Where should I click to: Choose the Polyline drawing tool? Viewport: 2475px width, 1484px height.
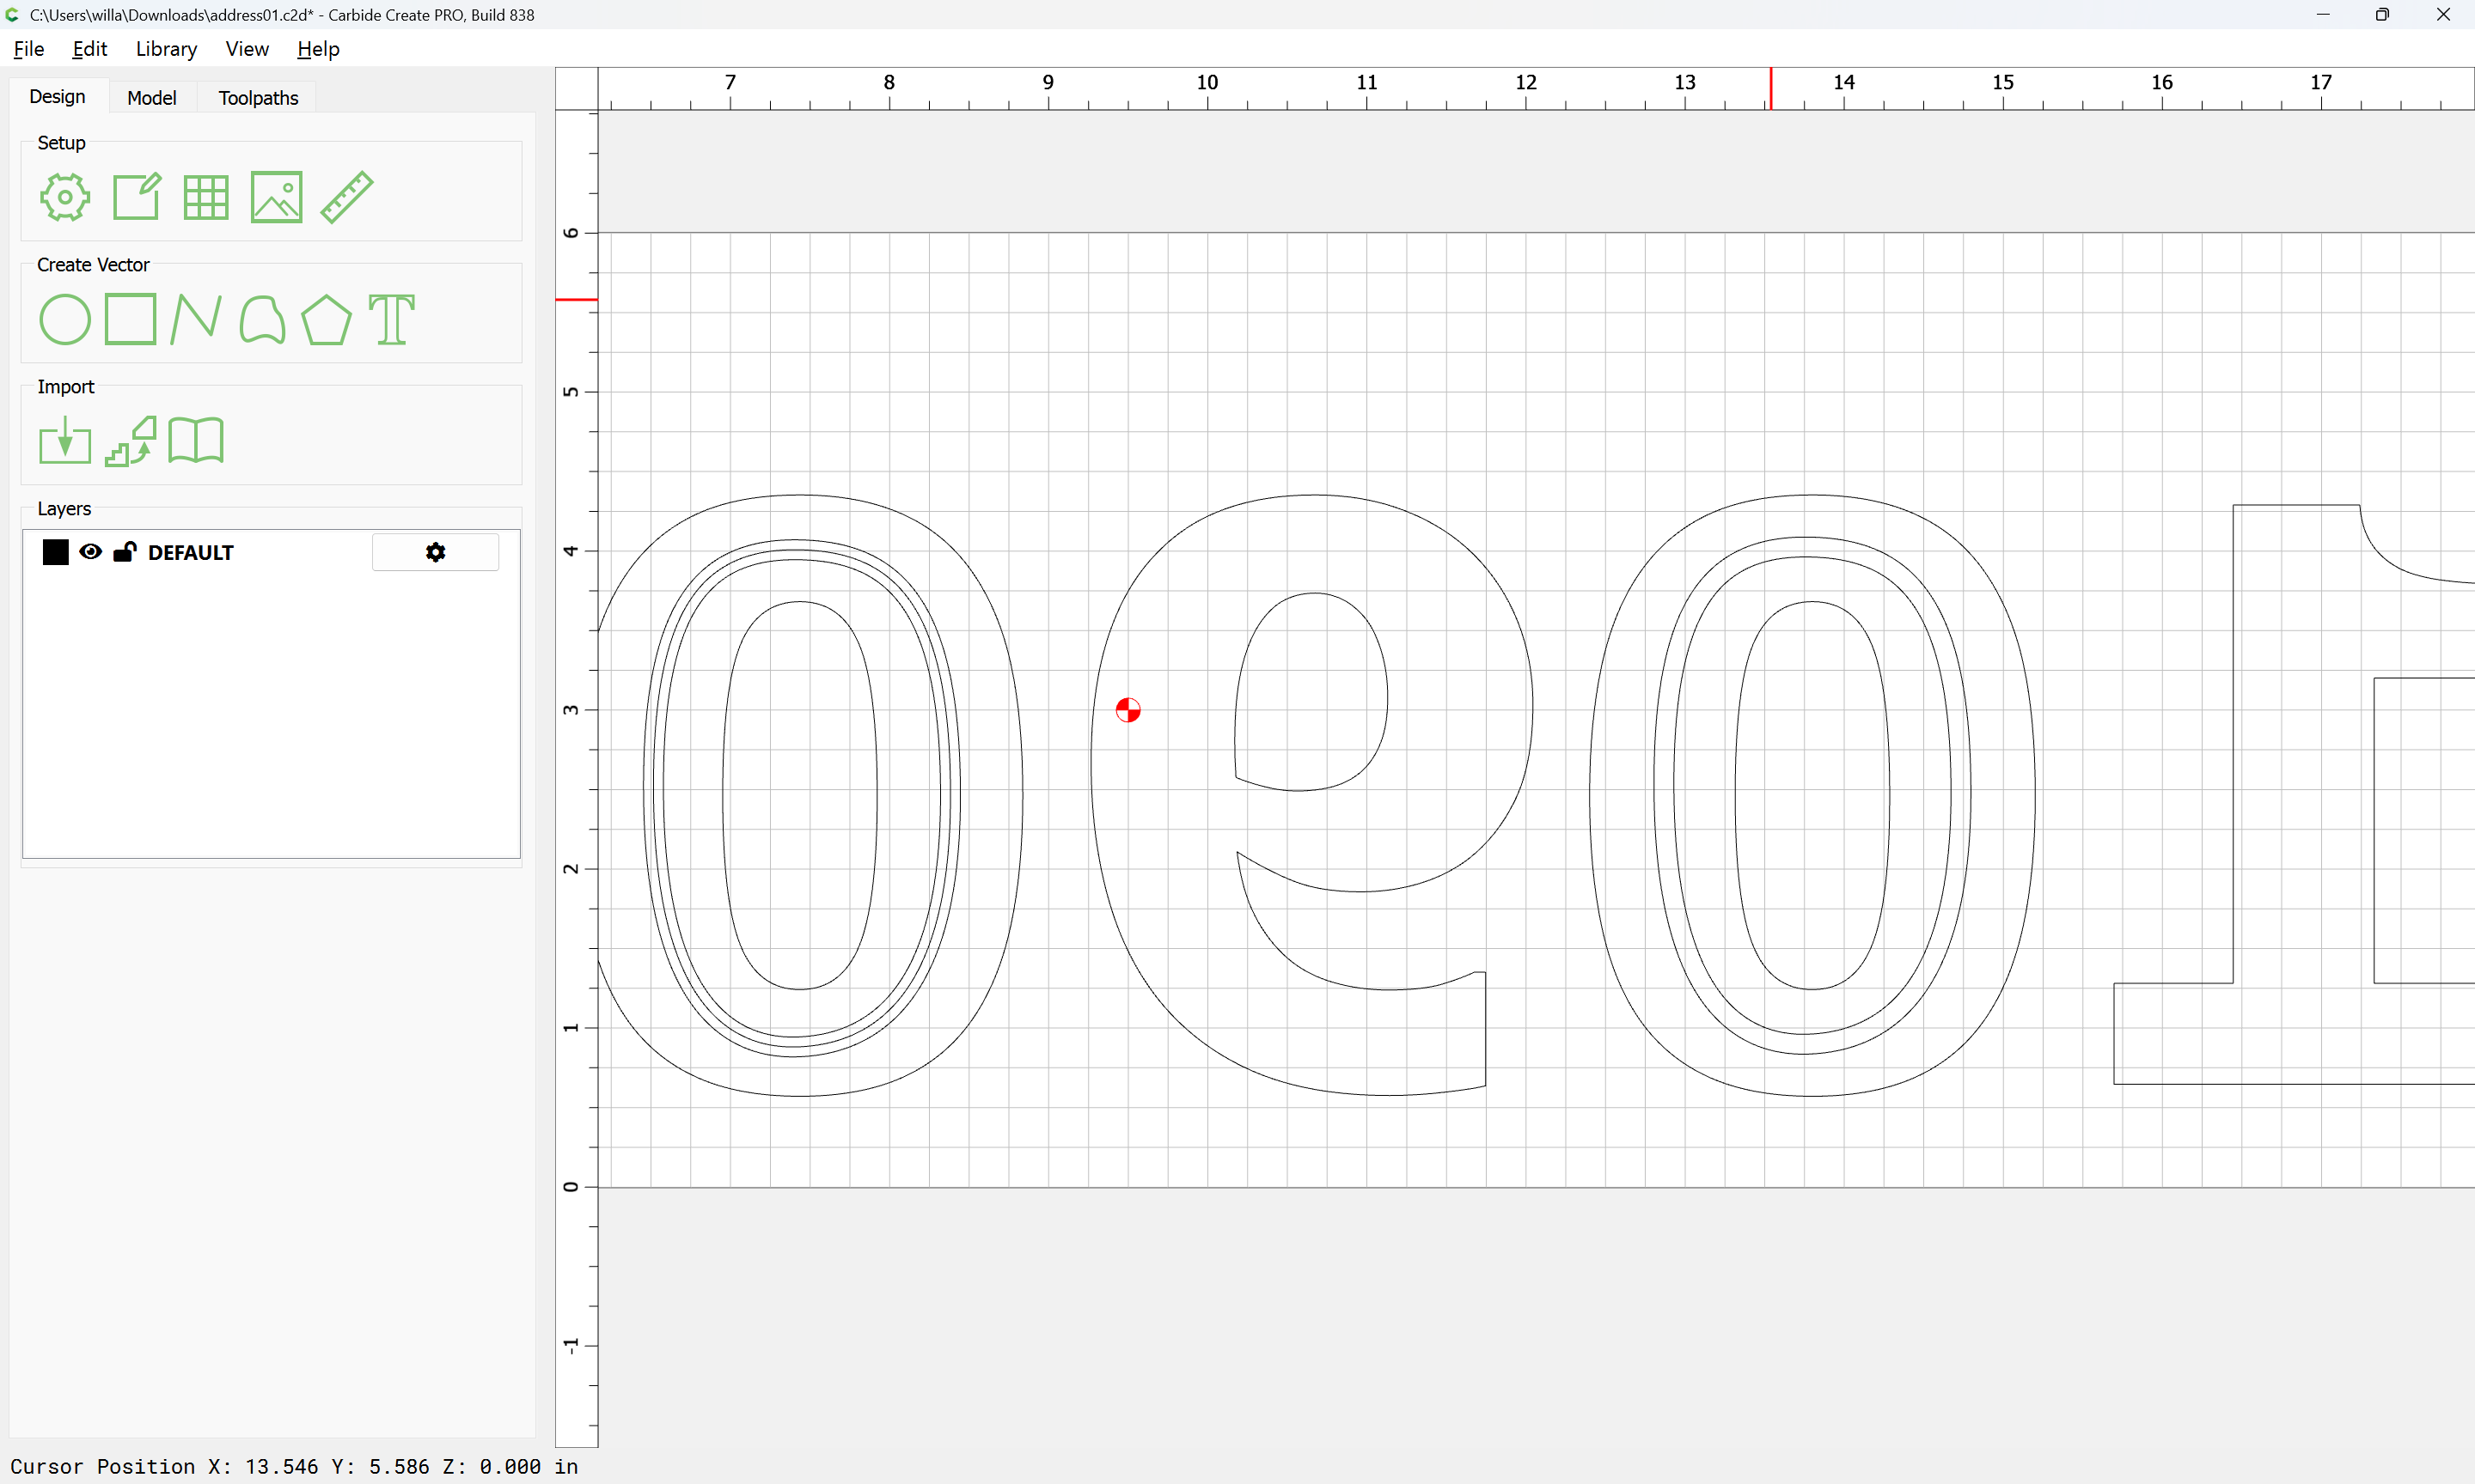195,320
